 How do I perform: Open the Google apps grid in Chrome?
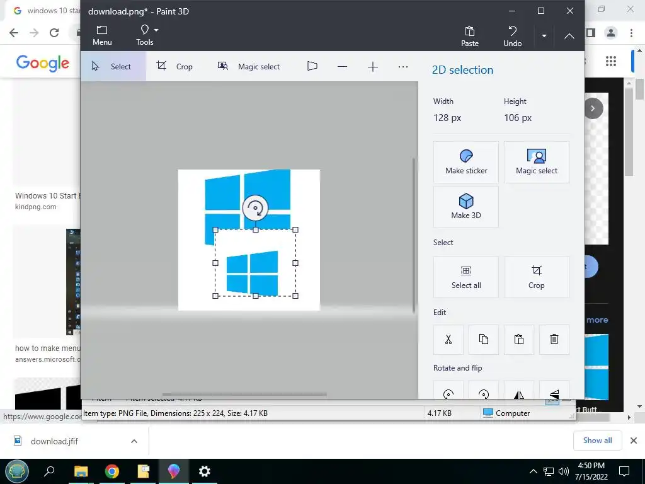[x=611, y=61]
